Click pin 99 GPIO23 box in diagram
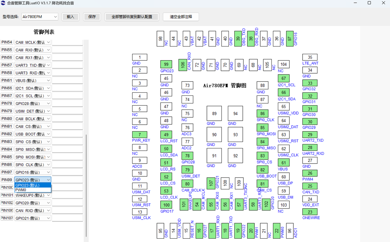Screen dimensions: 390x242 tap(166, 64)
